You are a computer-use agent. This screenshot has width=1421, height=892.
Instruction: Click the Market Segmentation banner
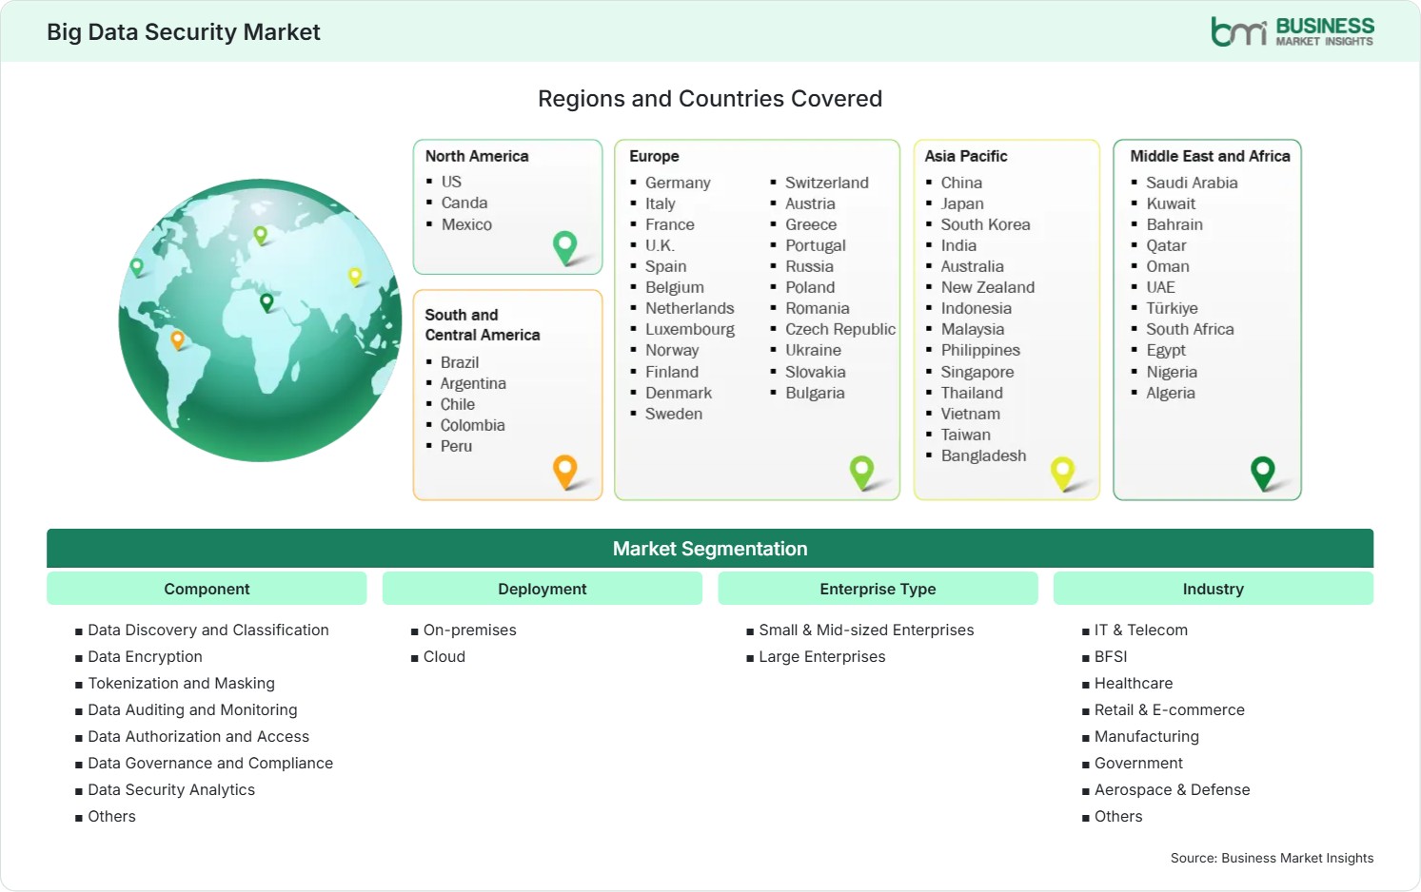710,549
